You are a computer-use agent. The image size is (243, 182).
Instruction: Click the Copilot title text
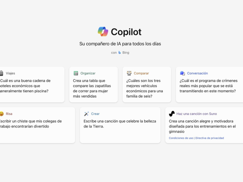[126, 32]
